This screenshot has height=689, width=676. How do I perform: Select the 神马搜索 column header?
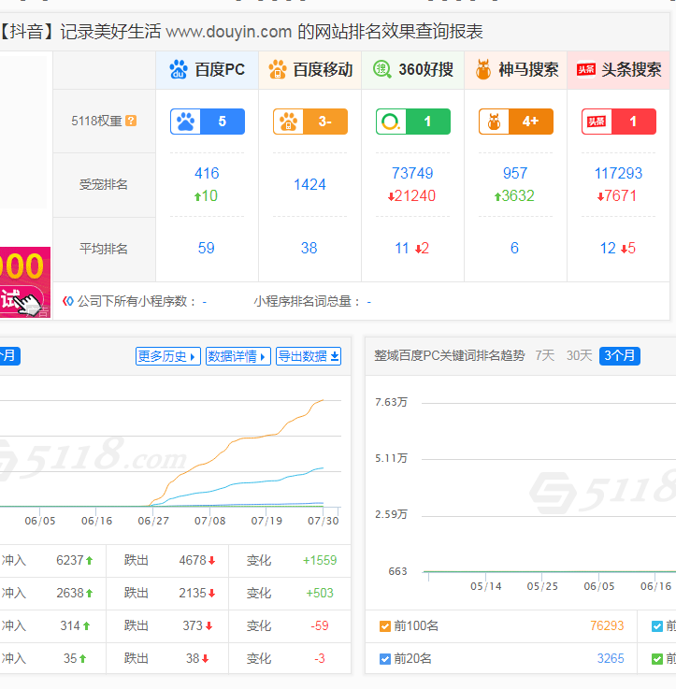click(516, 70)
